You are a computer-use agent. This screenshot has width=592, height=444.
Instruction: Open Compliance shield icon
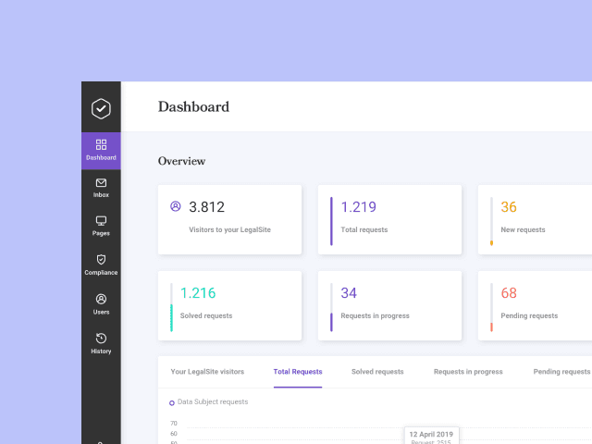tap(101, 260)
